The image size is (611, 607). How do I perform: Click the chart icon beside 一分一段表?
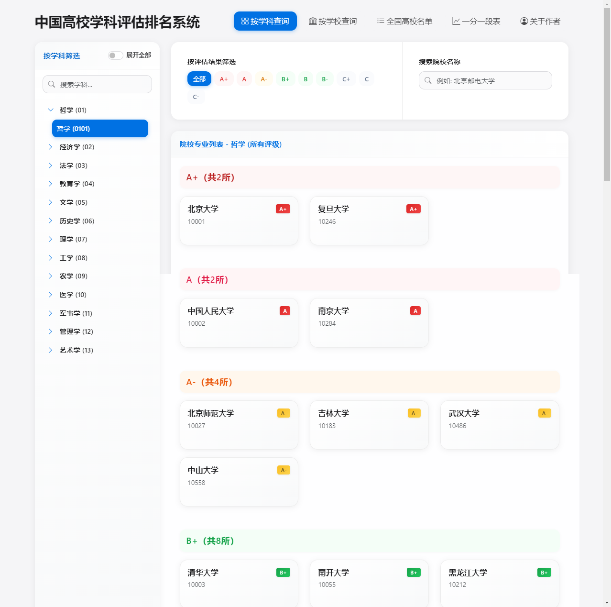(455, 21)
